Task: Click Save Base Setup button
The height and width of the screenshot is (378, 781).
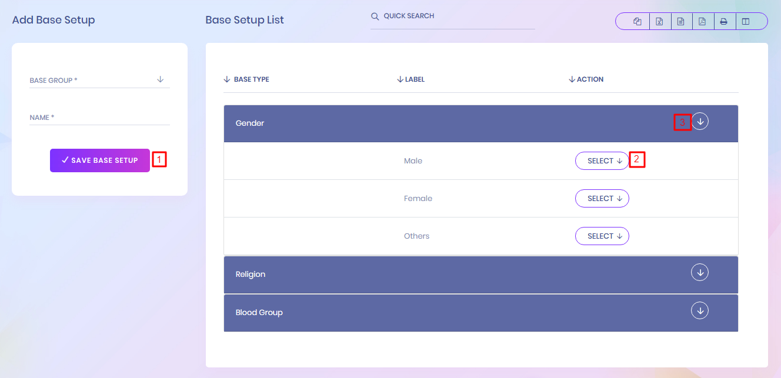Action: point(100,160)
